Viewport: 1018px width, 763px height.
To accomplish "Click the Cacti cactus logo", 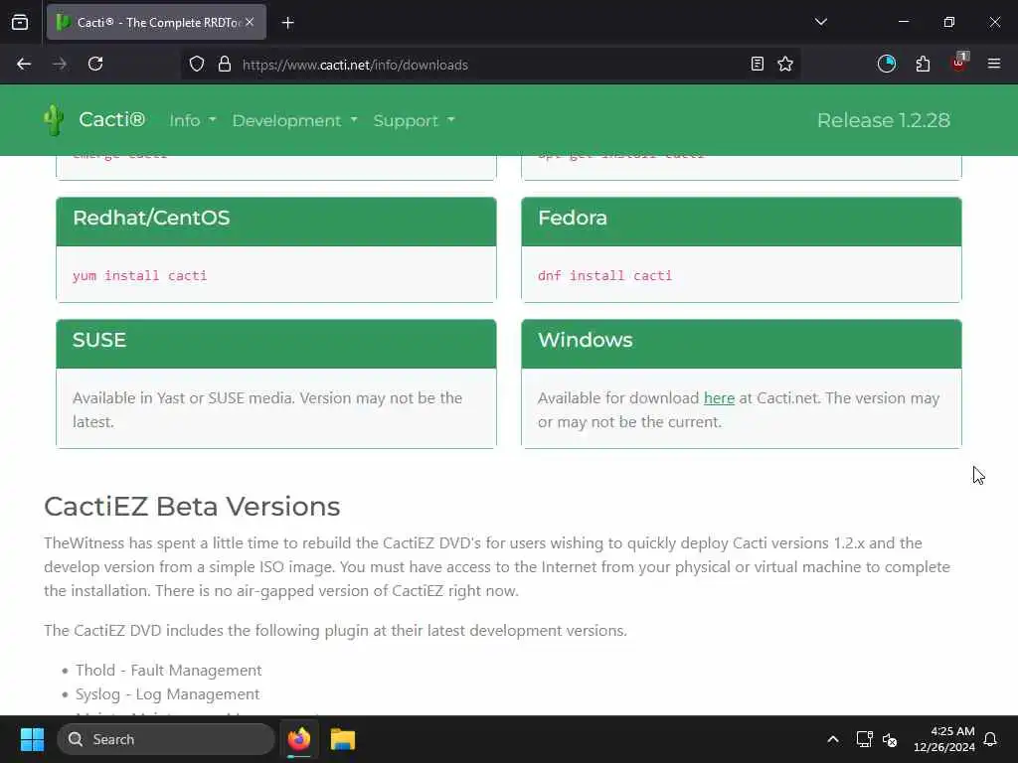I will [54, 120].
